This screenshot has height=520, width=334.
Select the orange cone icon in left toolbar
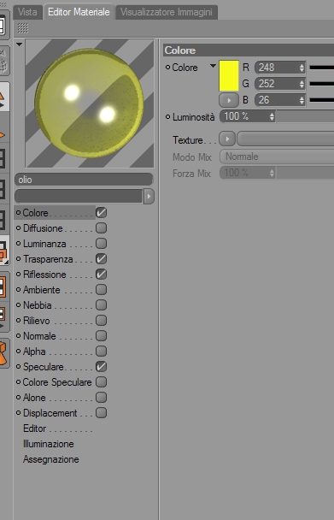click(3, 353)
